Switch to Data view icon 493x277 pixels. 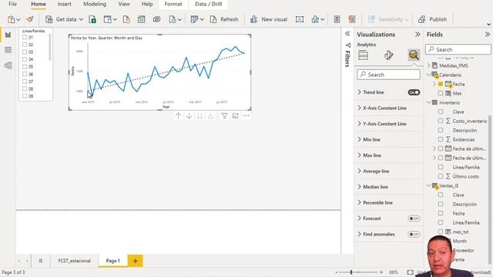pos(8,50)
